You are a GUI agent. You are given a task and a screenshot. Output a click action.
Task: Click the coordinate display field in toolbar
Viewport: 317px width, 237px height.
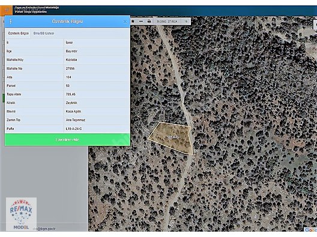pyautogui.click(x=167, y=21)
